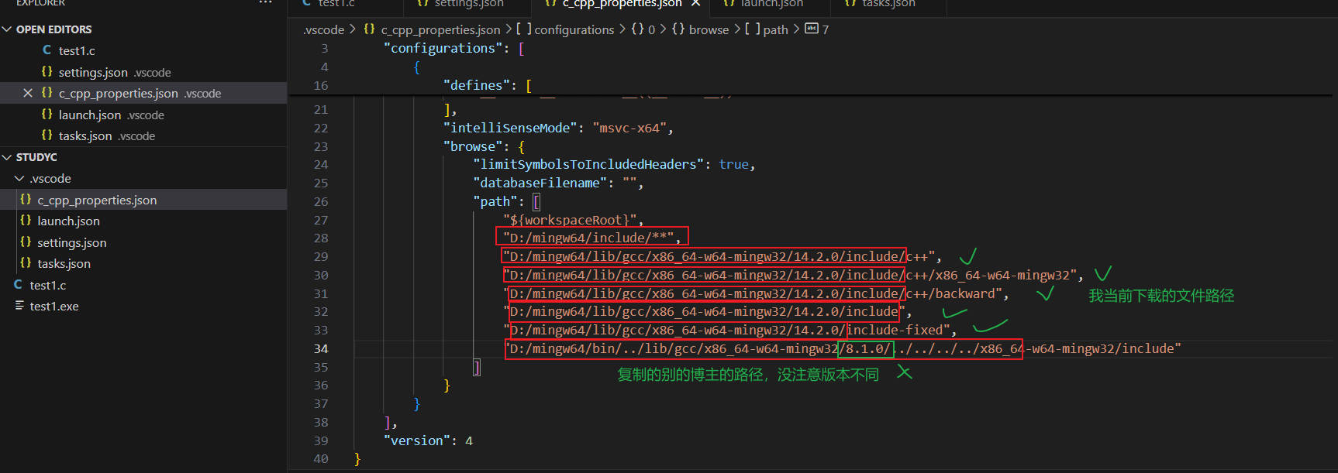Image resolution: width=1338 pixels, height=473 pixels.
Task: Click the 7 item in breadcrumb
Action: point(826,29)
